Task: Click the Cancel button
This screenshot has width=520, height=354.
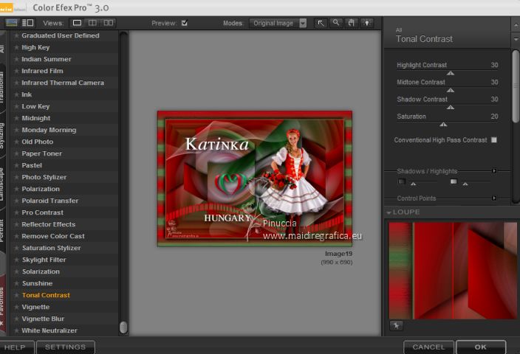Action: 428,347
